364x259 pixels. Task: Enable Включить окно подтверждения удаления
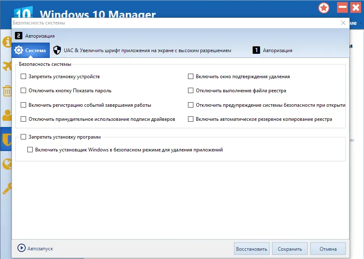(190, 77)
